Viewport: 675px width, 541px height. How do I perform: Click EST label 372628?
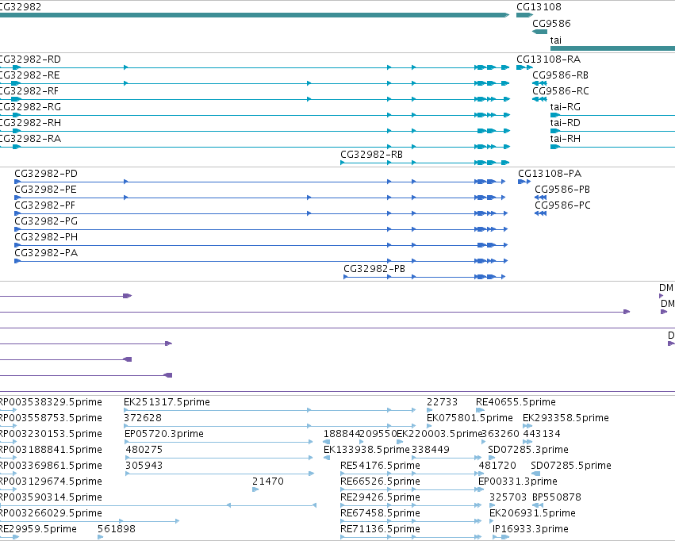coord(143,418)
